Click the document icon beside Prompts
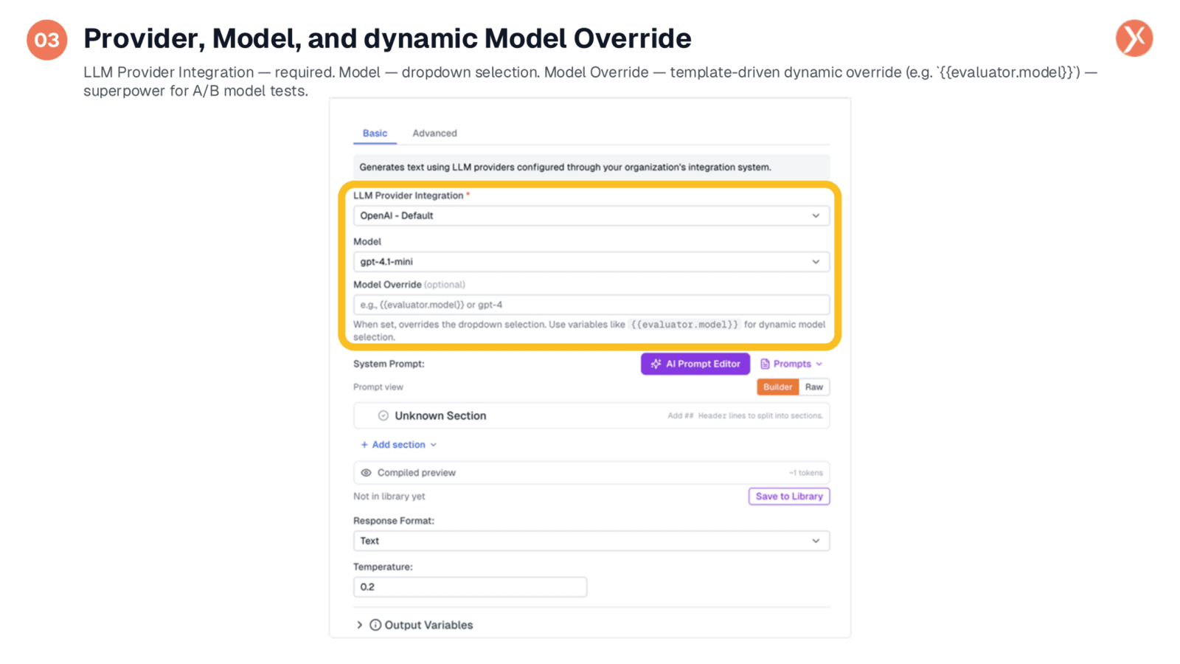The height and width of the screenshot is (664, 1180). (x=765, y=364)
